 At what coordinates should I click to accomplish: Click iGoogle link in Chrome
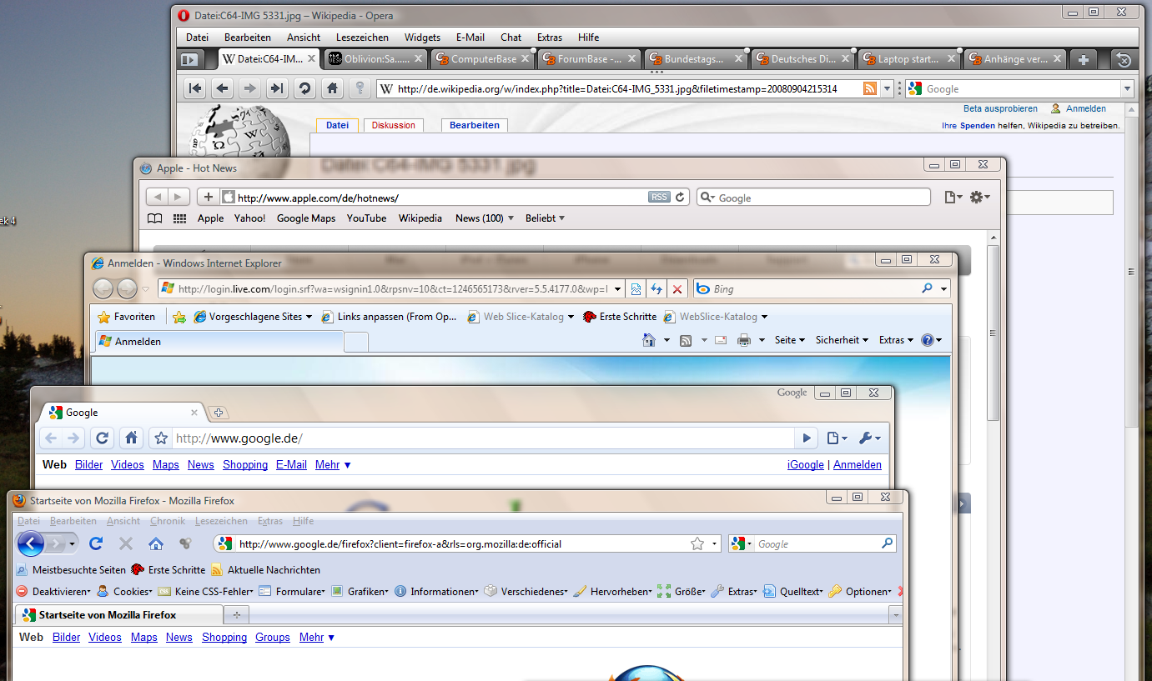[x=805, y=465]
